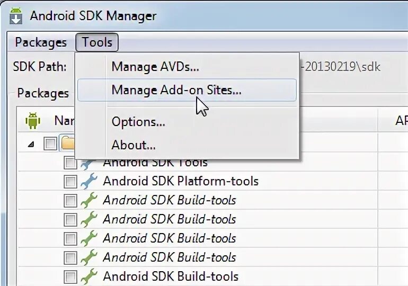This screenshot has width=408, height=286.
Task: Tick the checkbox beside the top-level folder group
Action: (x=50, y=144)
